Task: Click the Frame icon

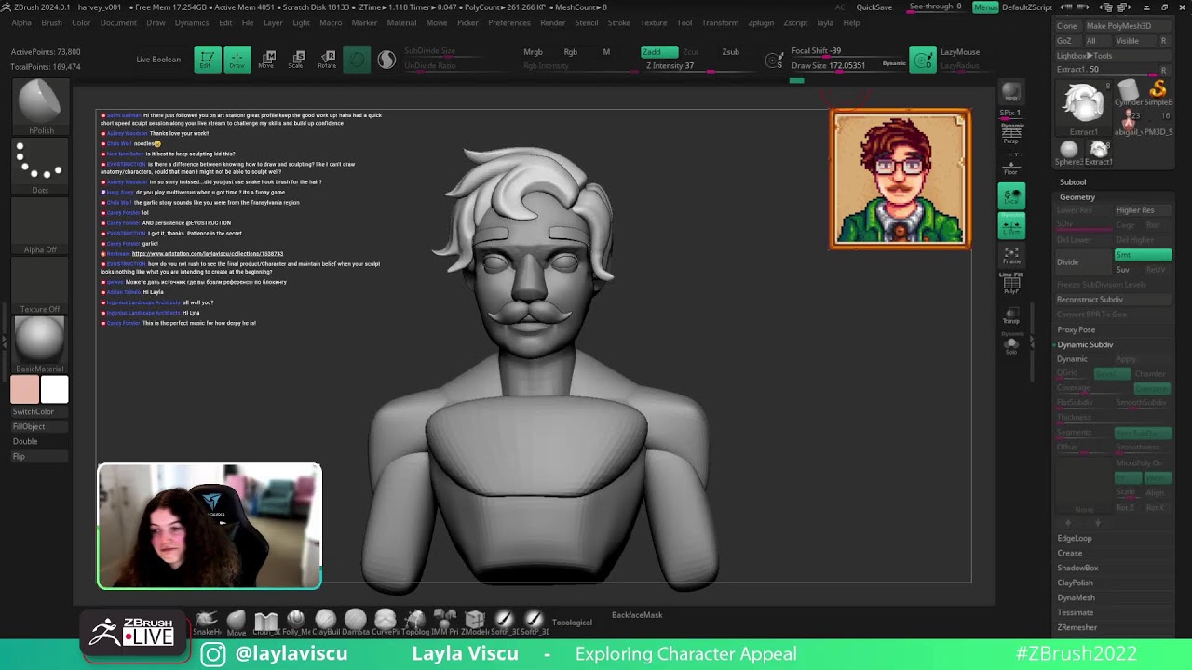Action: point(1011,255)
